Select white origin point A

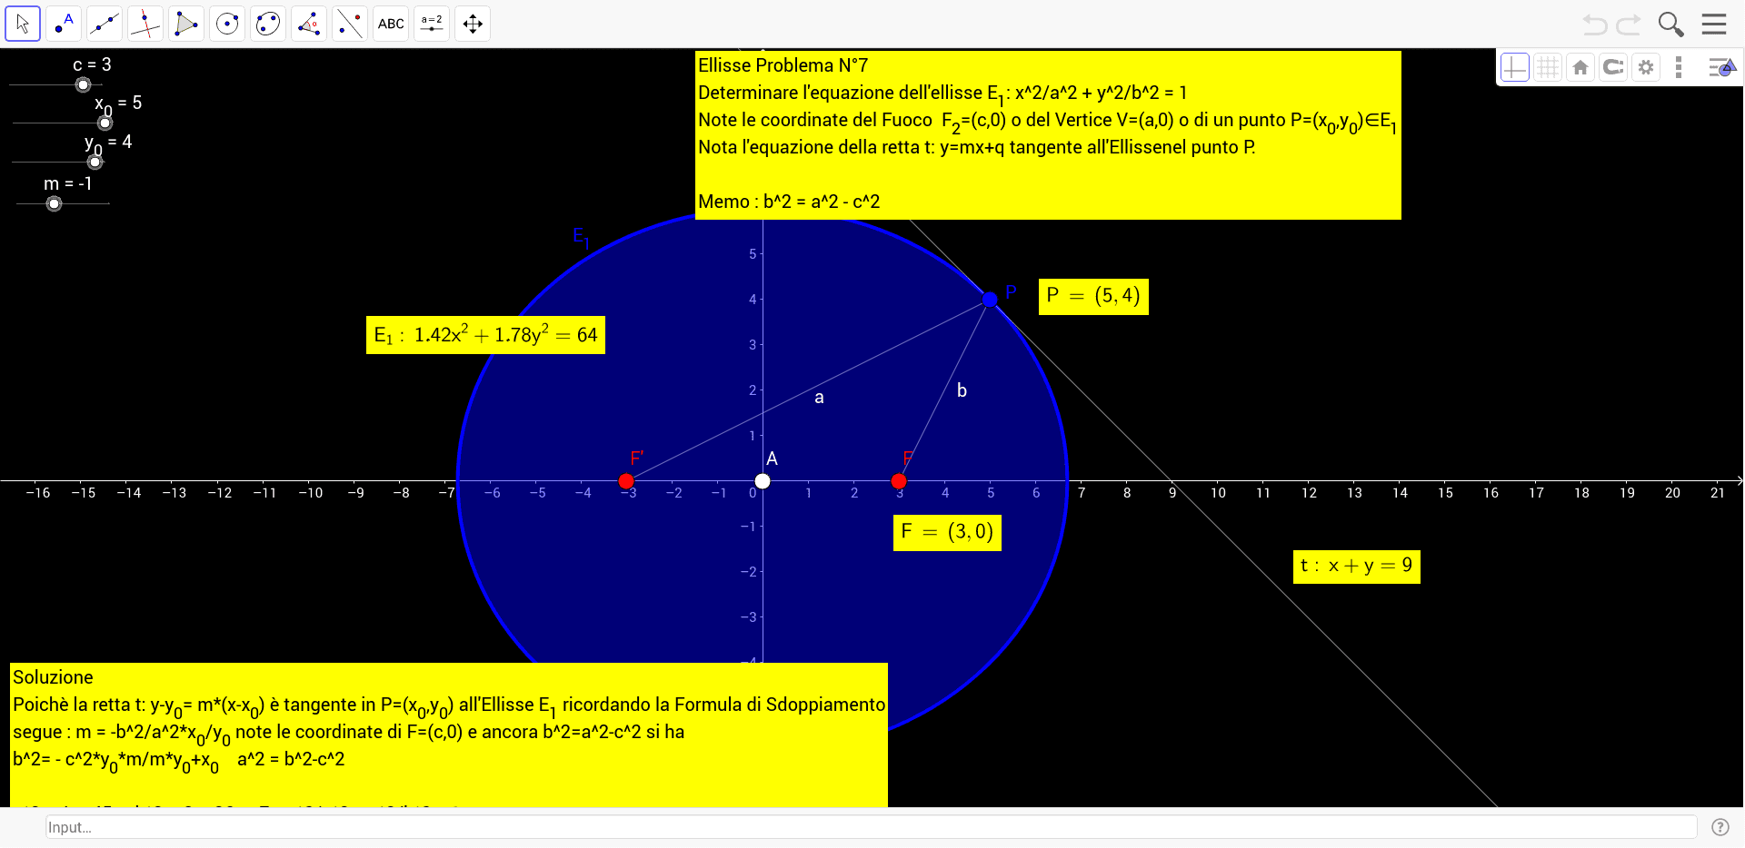(x=763, y=481)
